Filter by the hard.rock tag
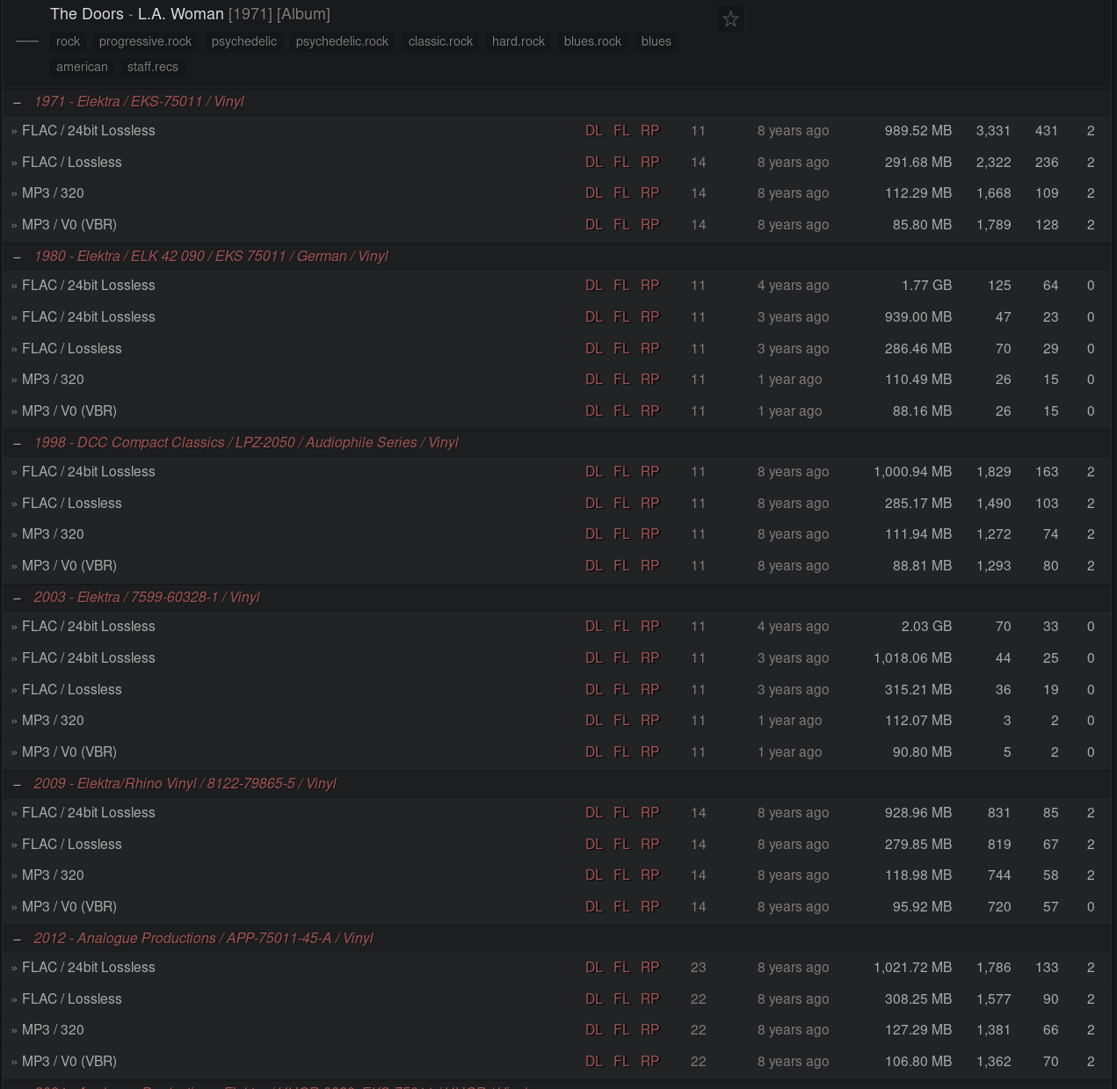Viewport: 1117px width, 1089px height. (x=519, y=41)
